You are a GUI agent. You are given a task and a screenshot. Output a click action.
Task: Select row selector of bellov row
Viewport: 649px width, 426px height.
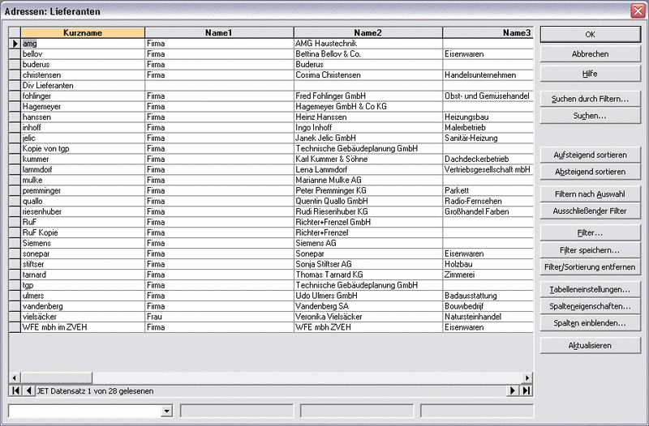tap(15, 53)
